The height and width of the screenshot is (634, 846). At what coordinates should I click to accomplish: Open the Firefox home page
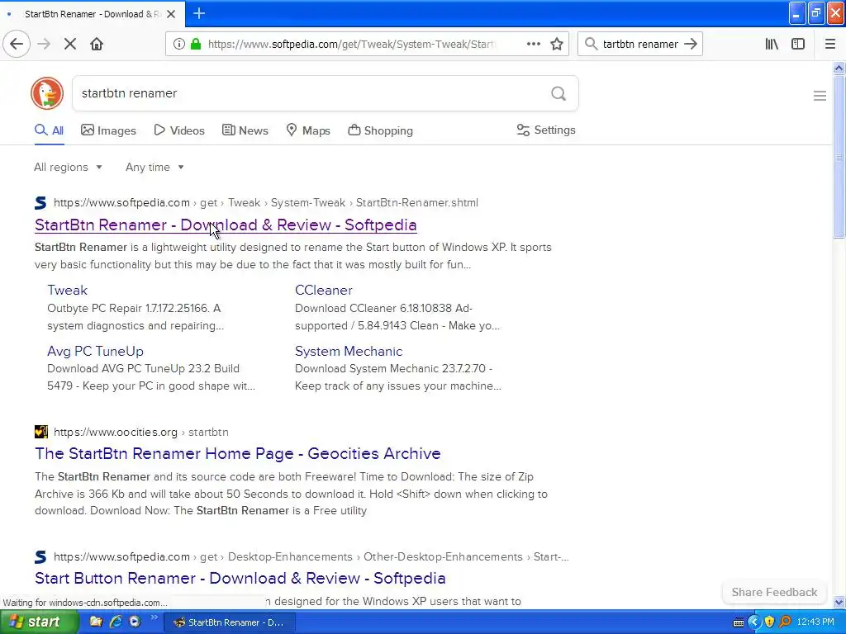(x=97, y=44)
